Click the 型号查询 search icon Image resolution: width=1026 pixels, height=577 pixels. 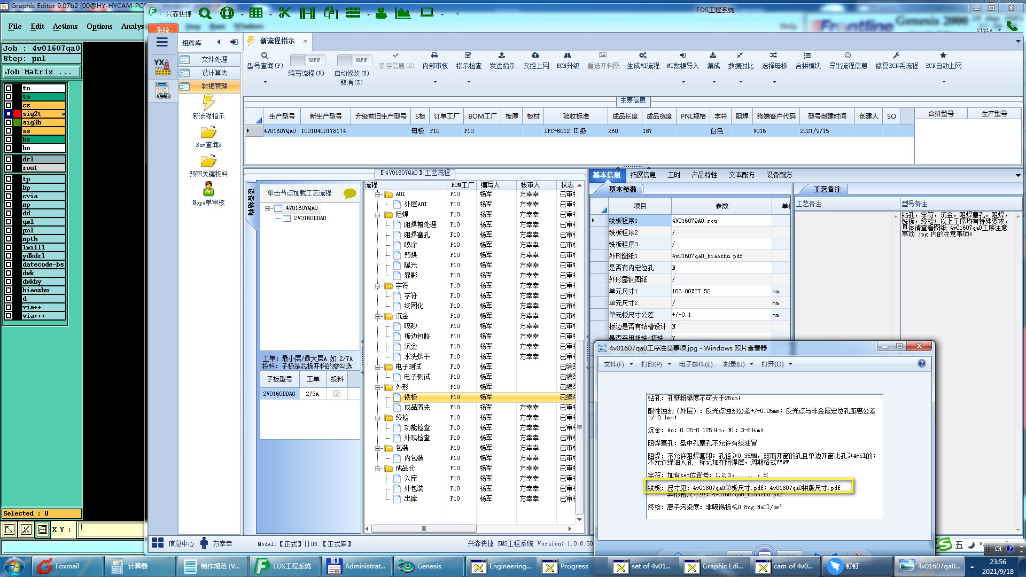(x=265, y=56)
